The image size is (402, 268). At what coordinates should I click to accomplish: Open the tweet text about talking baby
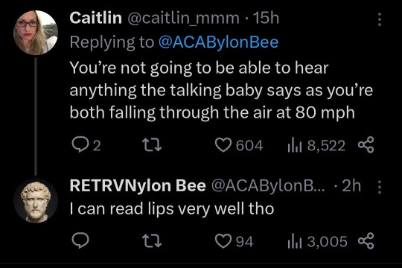[x=221, y=90]
